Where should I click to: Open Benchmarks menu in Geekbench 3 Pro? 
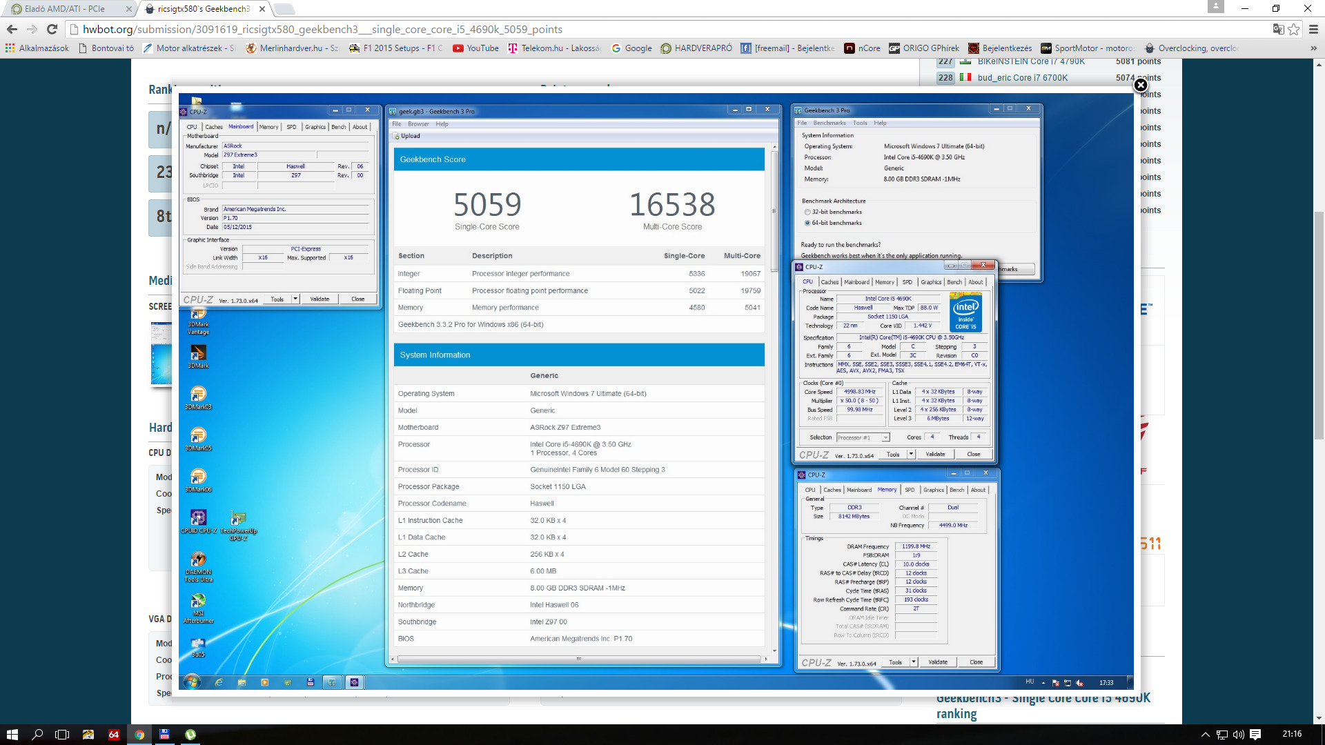click(x=829, y=123)
